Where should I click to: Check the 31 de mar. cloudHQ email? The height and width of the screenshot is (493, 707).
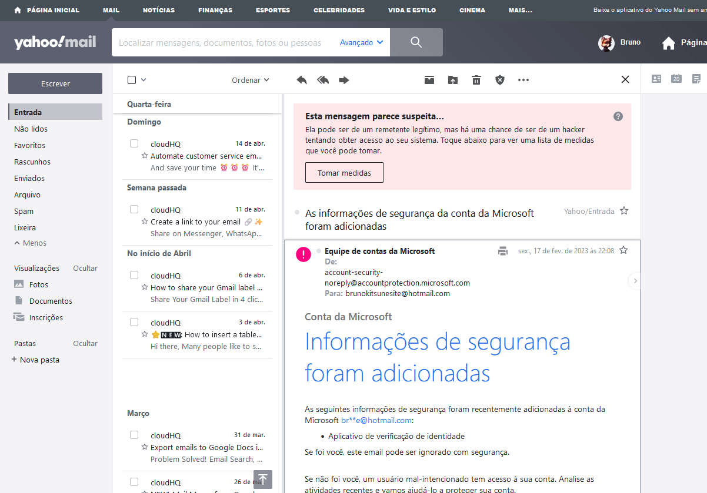point(134,435)
